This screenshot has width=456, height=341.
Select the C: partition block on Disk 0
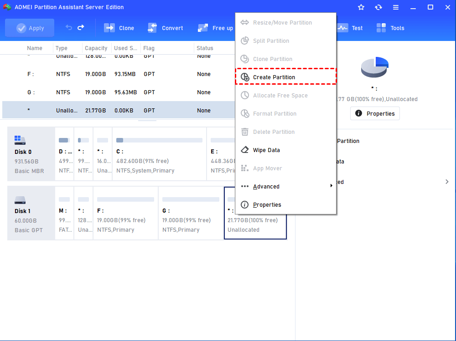coord(159,154)
